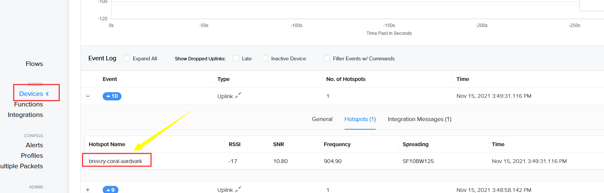604x193 pixels.
Task: Click the Uplink arrows icon in bottom row
Action: [x=238, y=189]
